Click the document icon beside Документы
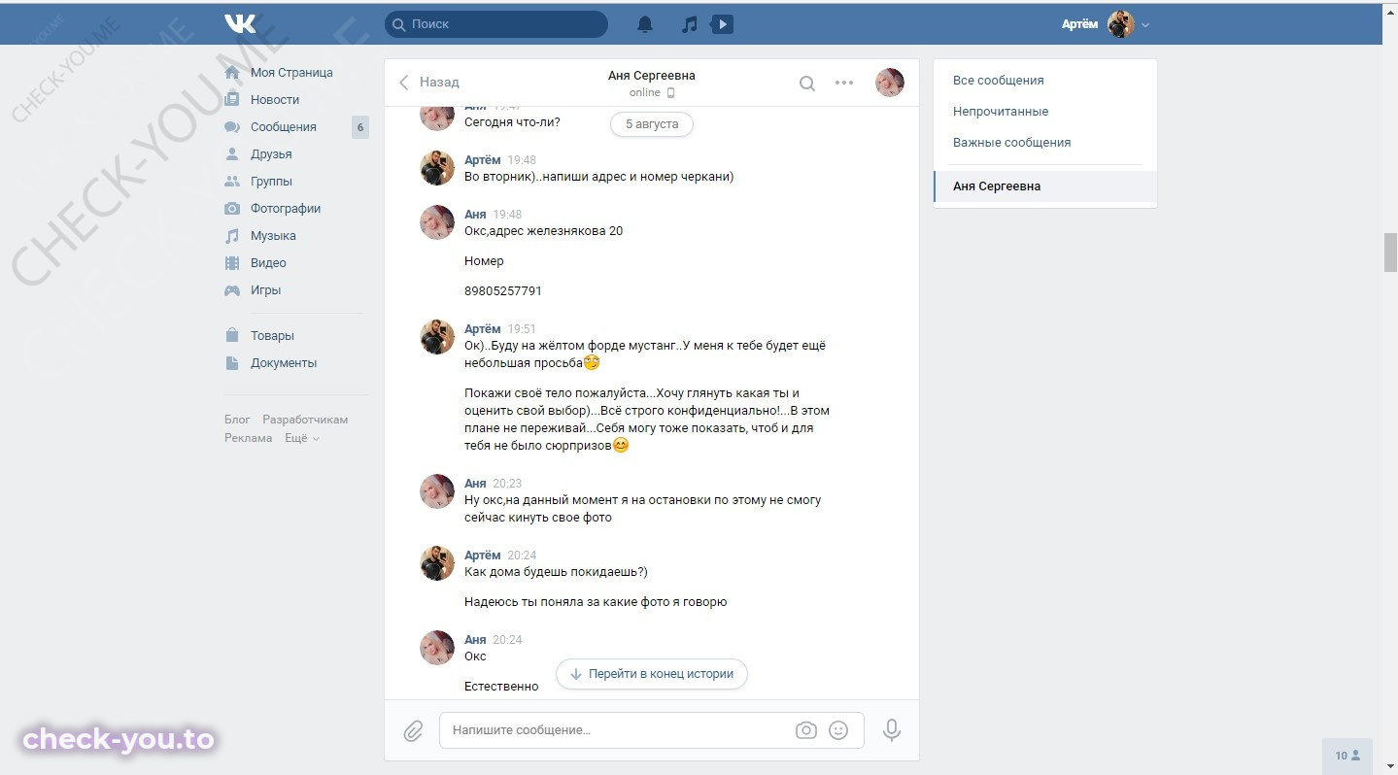This screenshot has width=1398, height=775. 232,363
